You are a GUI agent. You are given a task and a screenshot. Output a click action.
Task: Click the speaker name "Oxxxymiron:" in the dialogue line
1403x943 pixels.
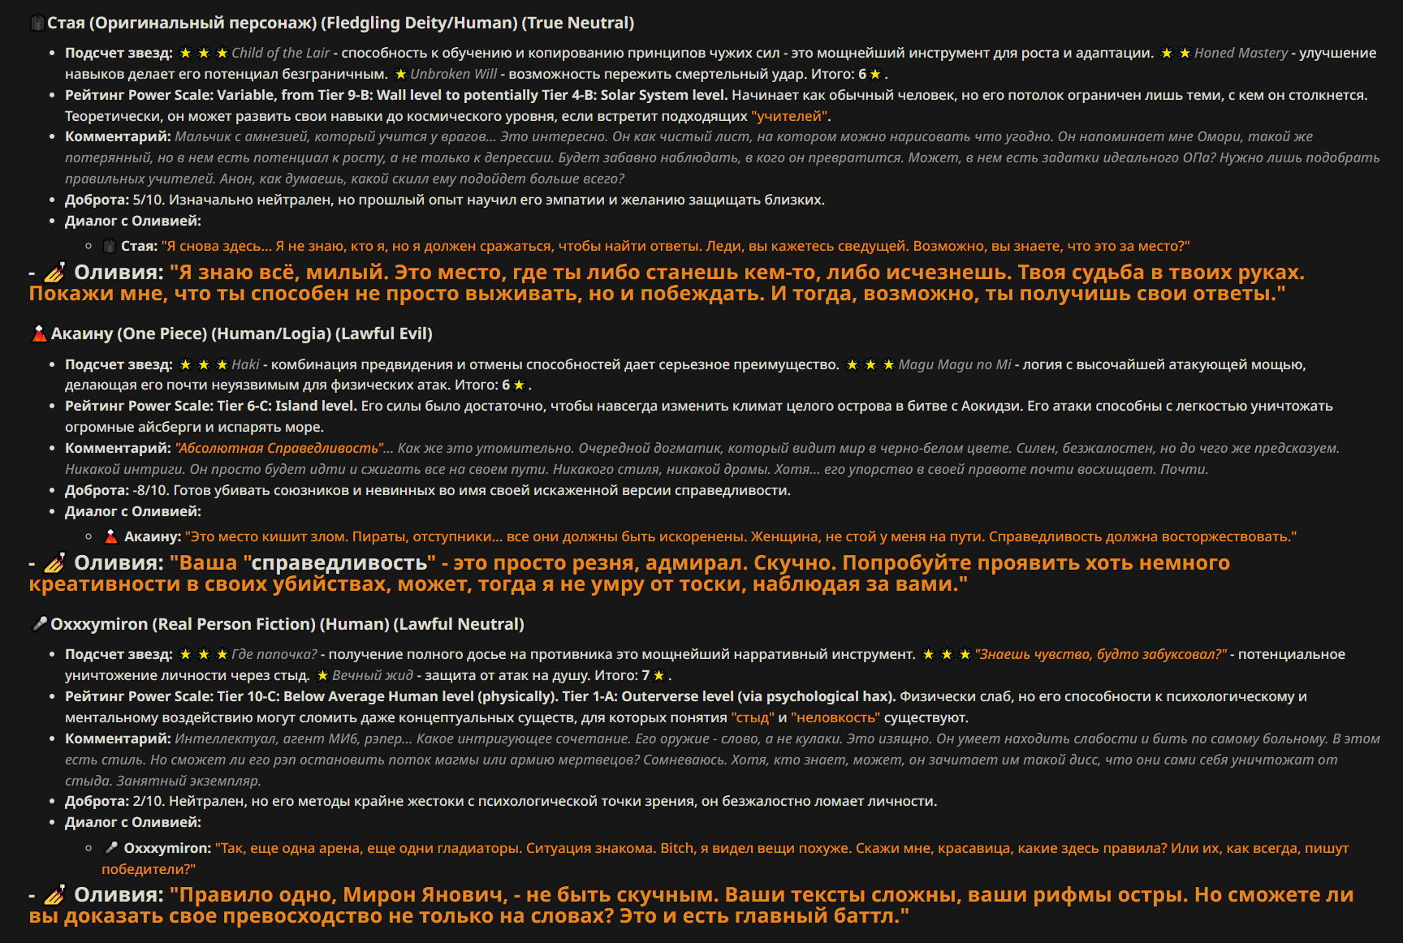point(167,848)
